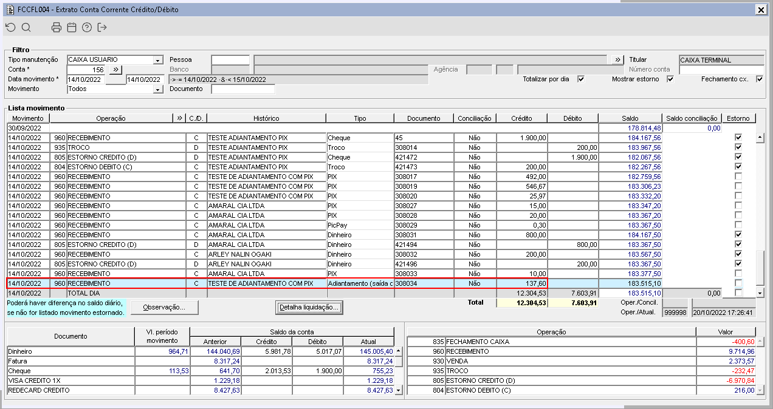Viewport: 773px width, 409px height.
Task: Click the magnifier search toolbar icon
Action: click(26, 27)
